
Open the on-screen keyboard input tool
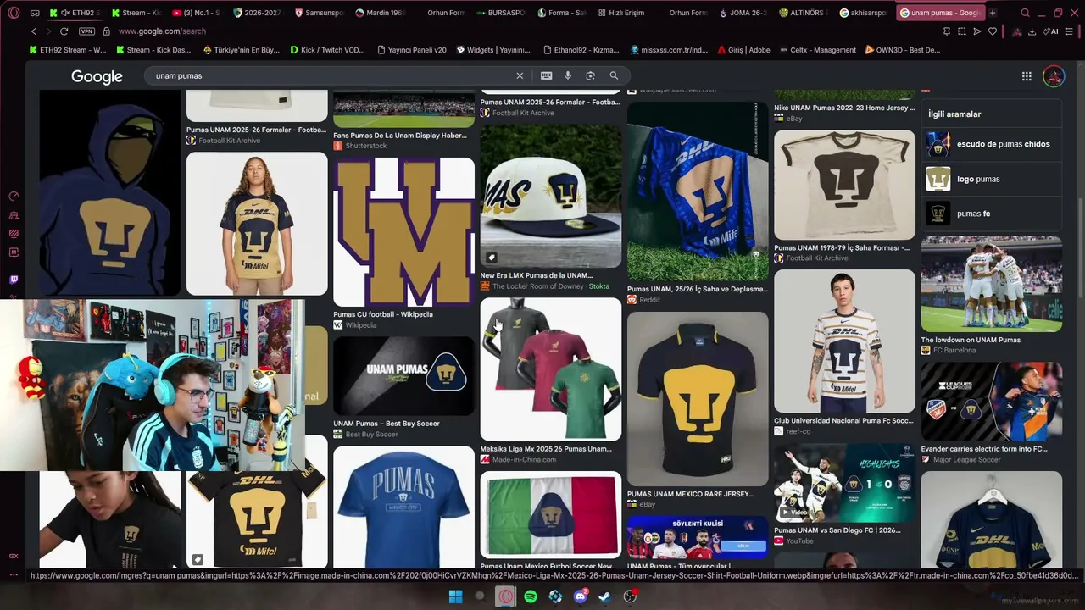tap(546, 75)
